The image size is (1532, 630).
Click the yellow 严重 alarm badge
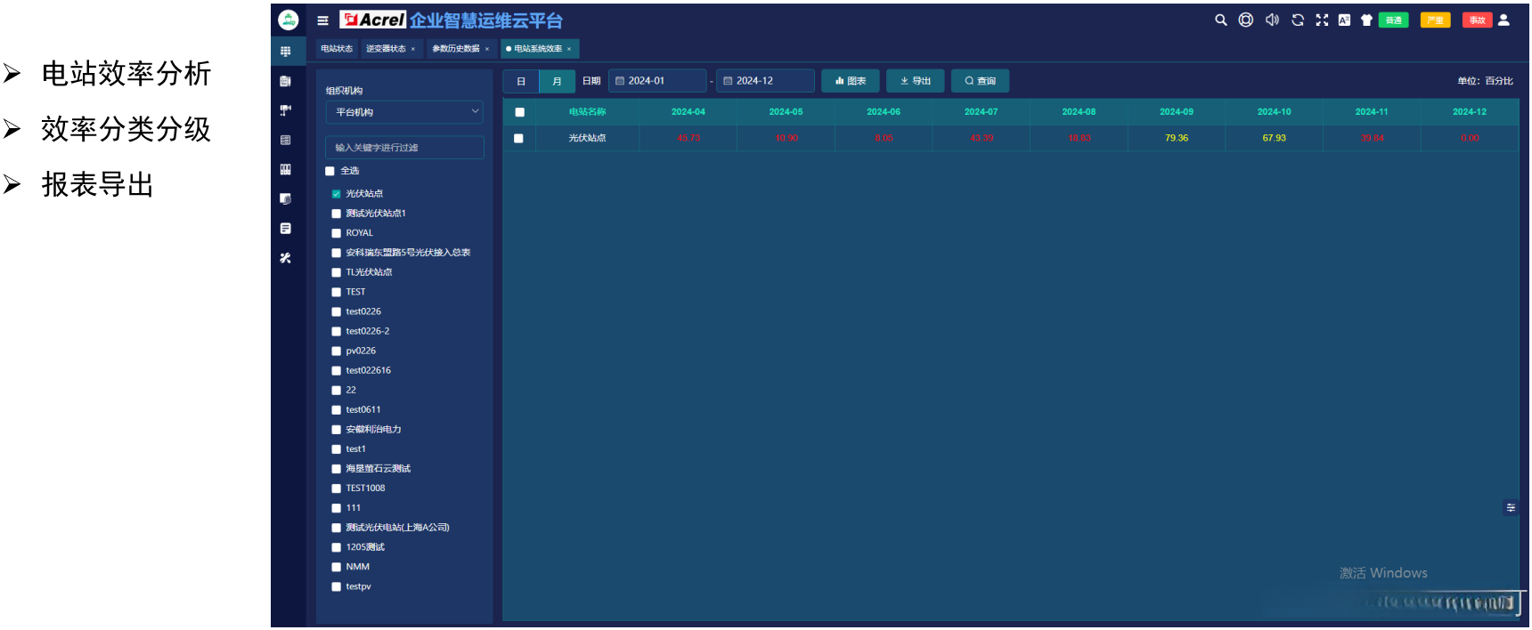(x=1435, y=20)
